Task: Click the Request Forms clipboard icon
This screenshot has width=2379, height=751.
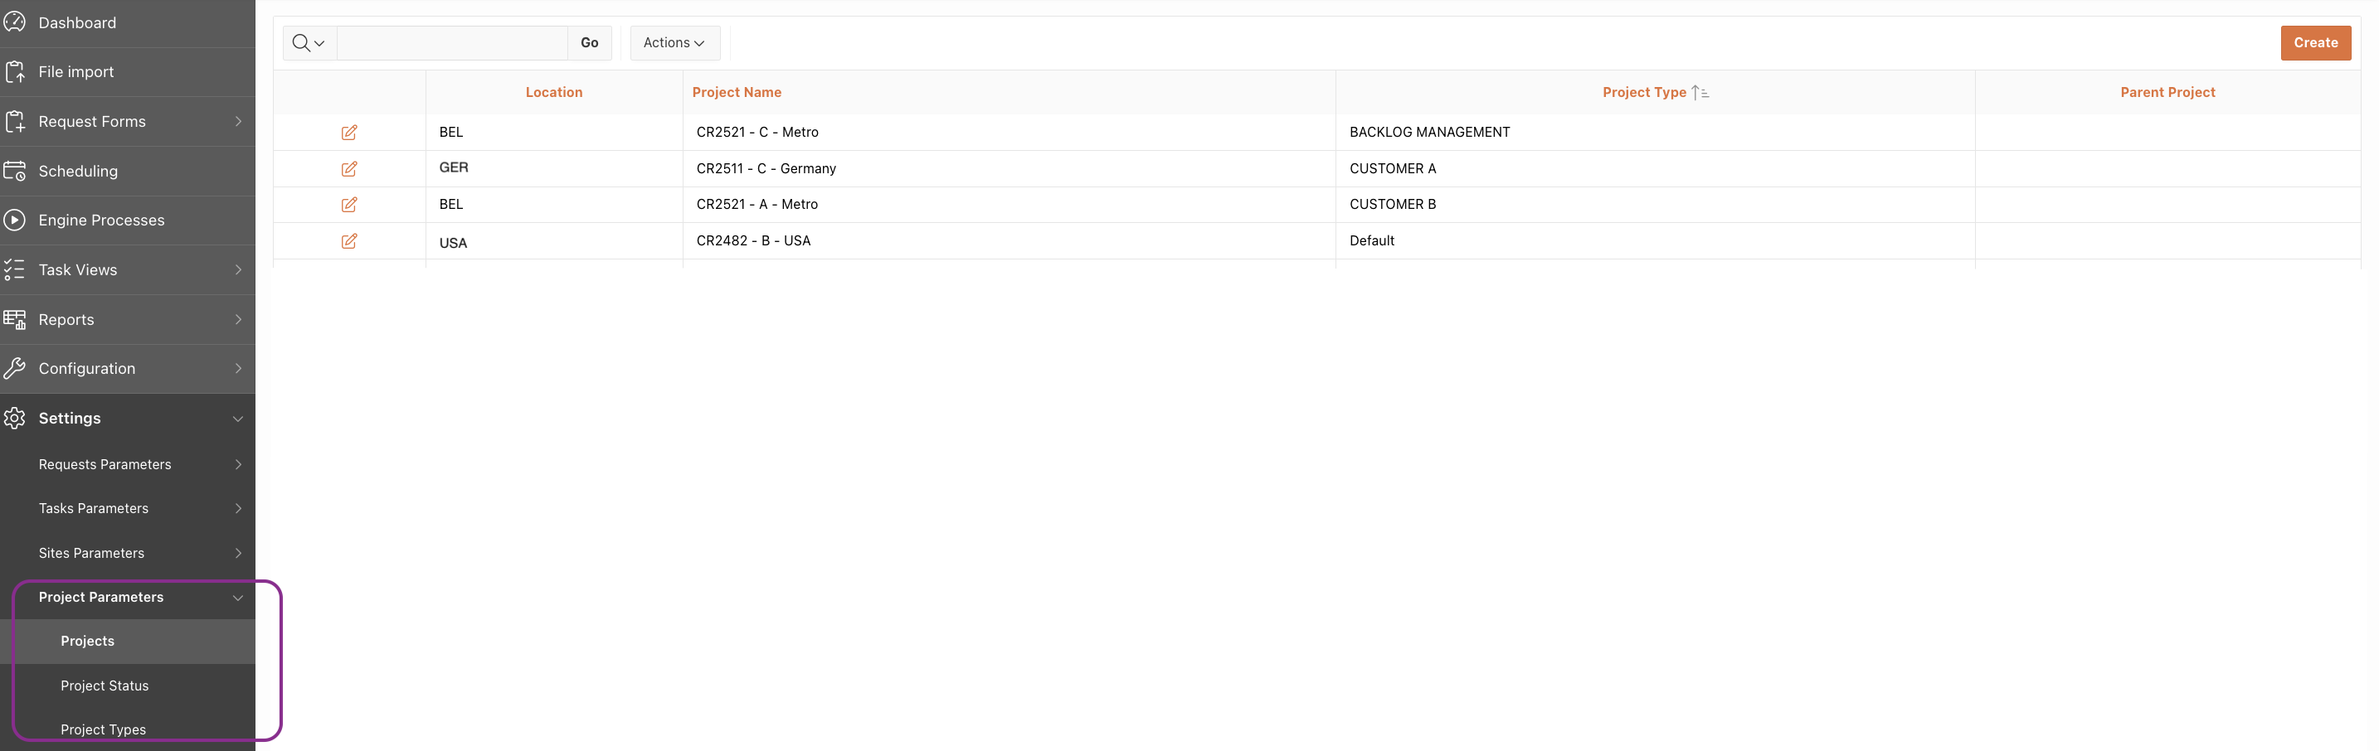Action: point(15,122)
